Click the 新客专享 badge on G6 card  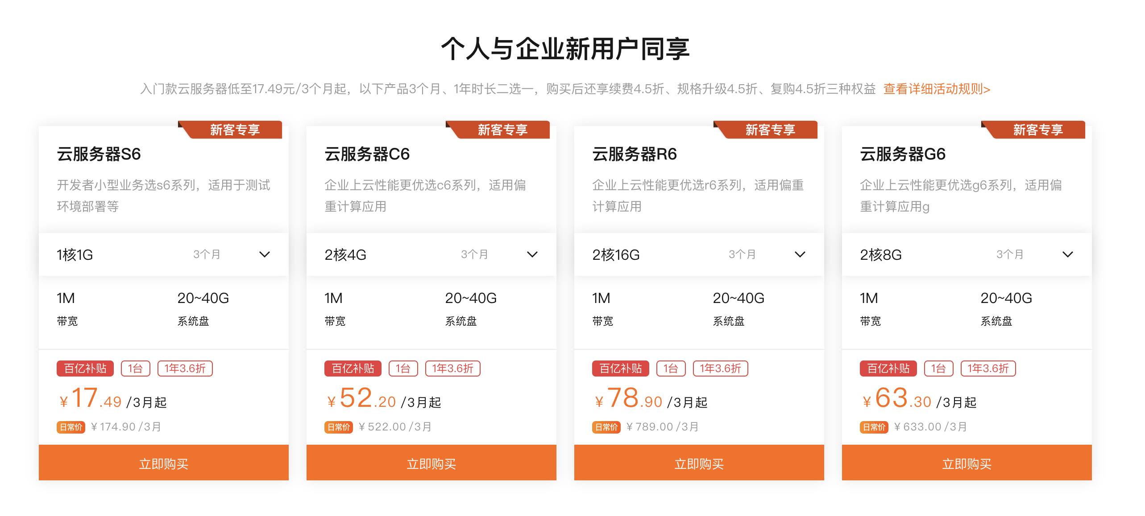1038,130
